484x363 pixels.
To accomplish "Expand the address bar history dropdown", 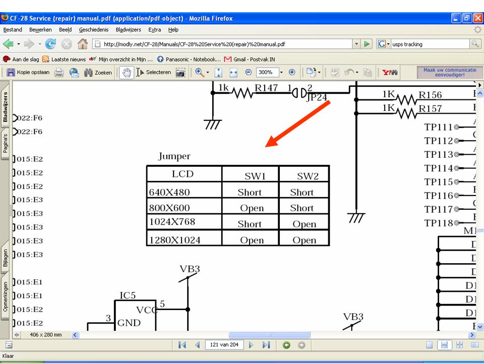I will pos(356,44).
